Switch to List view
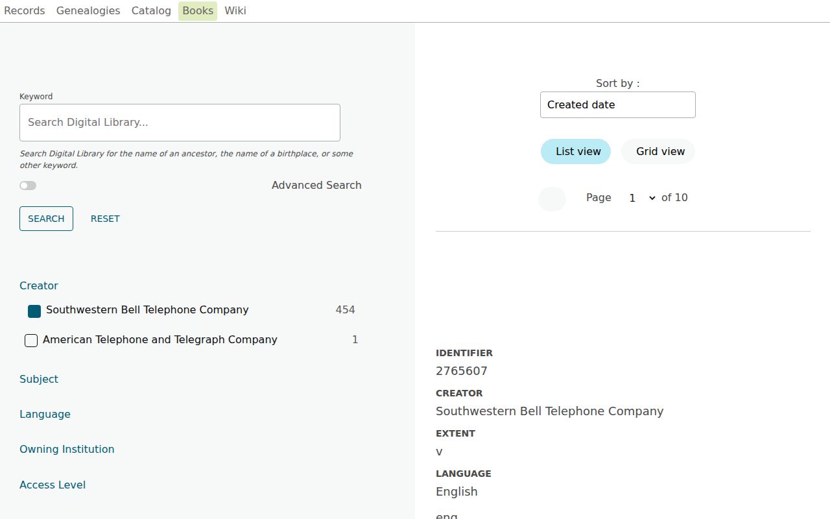Viewport: 830px width, 519px height. click(576, 152)
